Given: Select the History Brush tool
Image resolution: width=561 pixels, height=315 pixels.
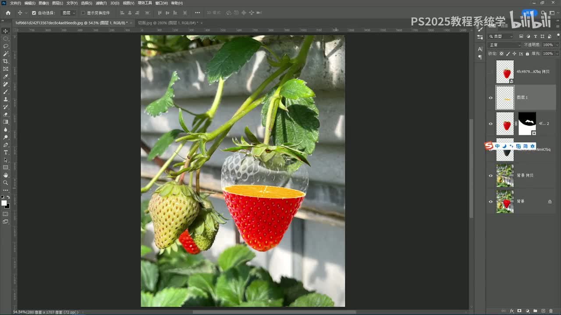Looking at the screenshot, I should pos(6,107).
